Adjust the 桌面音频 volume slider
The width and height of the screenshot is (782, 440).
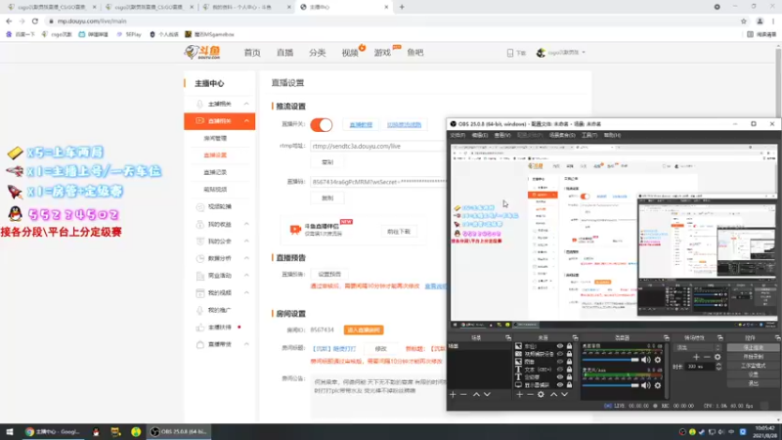point(611,360)
